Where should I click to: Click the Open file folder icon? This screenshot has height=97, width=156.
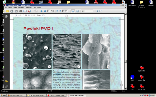coord(7,11)
